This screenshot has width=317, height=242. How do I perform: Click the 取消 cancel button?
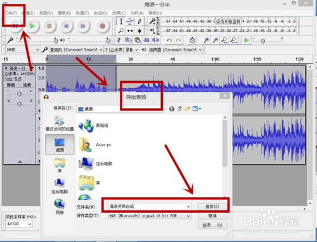[x=212, y=216]
